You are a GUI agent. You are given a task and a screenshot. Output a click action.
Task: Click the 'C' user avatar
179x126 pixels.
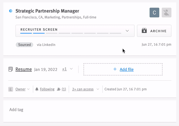pyautogui.click(x=154, y=12)
